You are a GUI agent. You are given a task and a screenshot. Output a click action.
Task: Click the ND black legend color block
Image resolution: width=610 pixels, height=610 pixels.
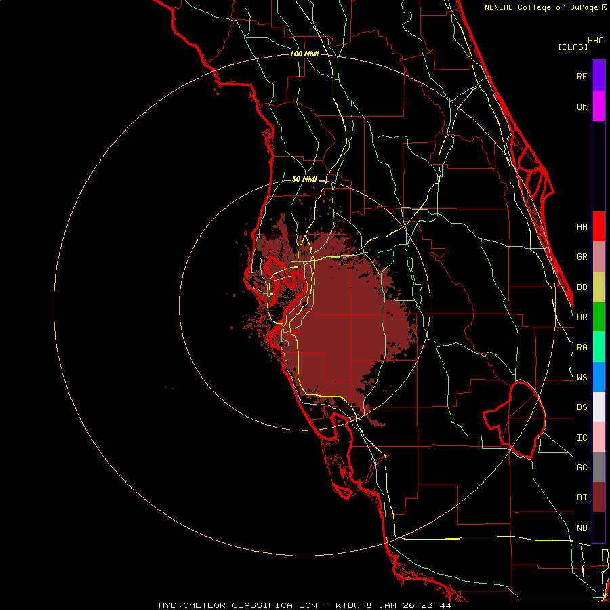pos(598,527)
